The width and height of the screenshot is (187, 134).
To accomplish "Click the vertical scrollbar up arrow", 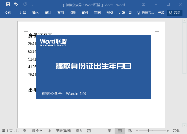I will (185, 21).
